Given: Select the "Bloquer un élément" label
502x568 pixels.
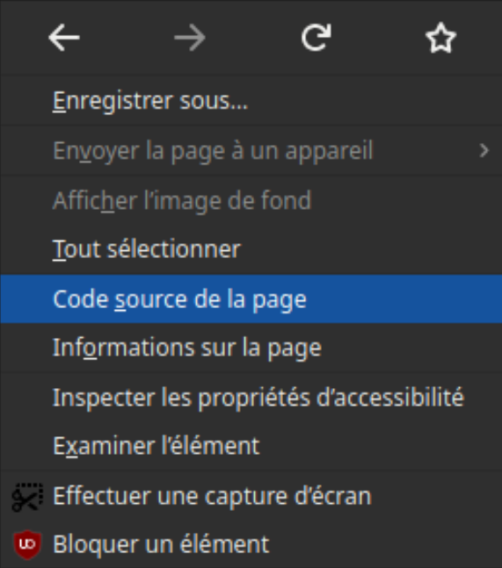Looking at the screenshot, I should click(161, 544).
